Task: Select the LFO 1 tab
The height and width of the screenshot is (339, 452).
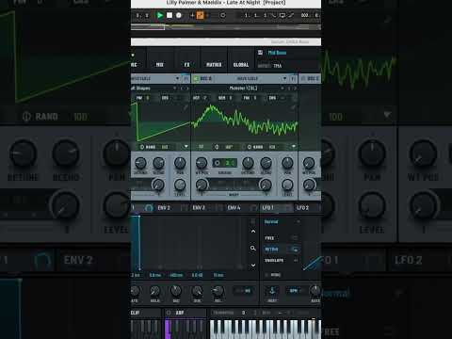Action: click(x=268, y=208)
